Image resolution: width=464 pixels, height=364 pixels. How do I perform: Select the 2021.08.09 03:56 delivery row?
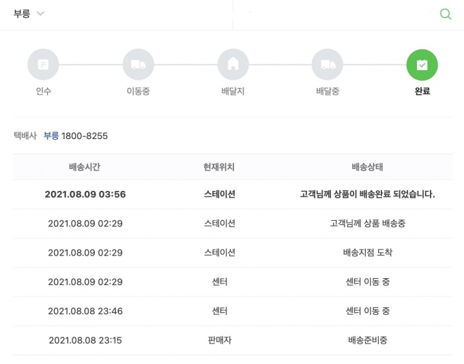[x=233, y=194]
